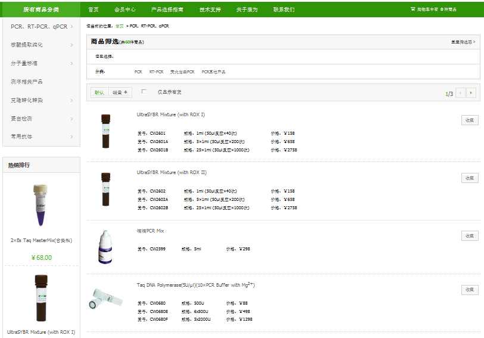484x338 pixels.
Task: Click the sort arrow in 销量 button
Action: [126, 92]
